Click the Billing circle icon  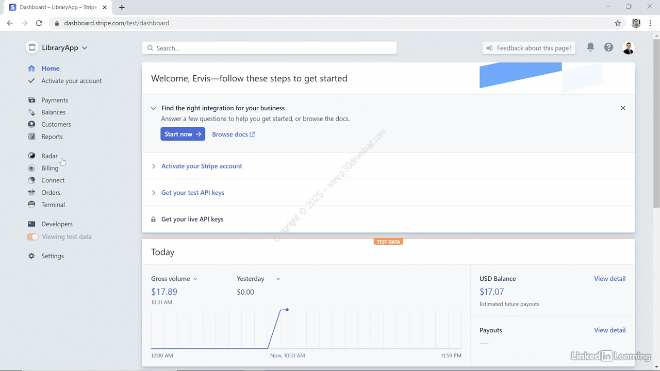[x=31, y=168]
